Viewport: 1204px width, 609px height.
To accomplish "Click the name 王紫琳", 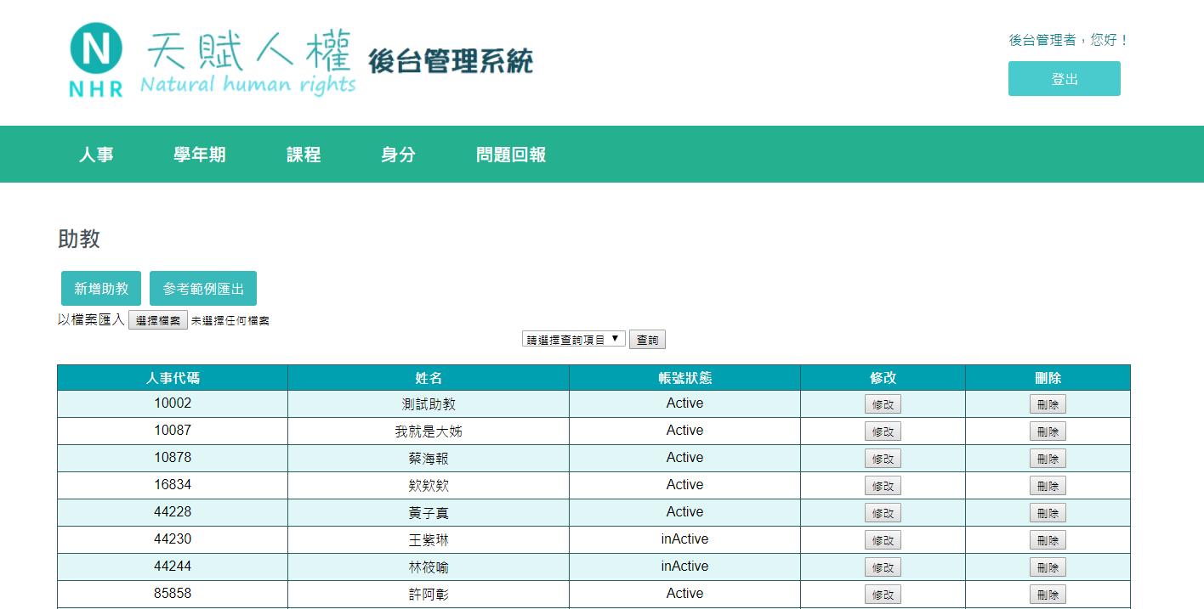I will 429,540.
